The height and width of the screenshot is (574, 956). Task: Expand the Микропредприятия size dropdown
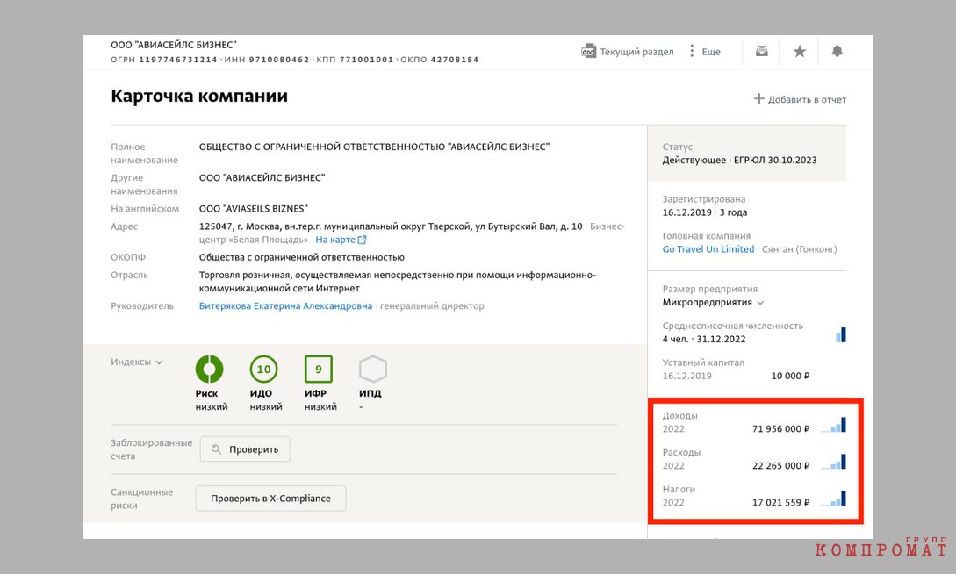point(760,303)
